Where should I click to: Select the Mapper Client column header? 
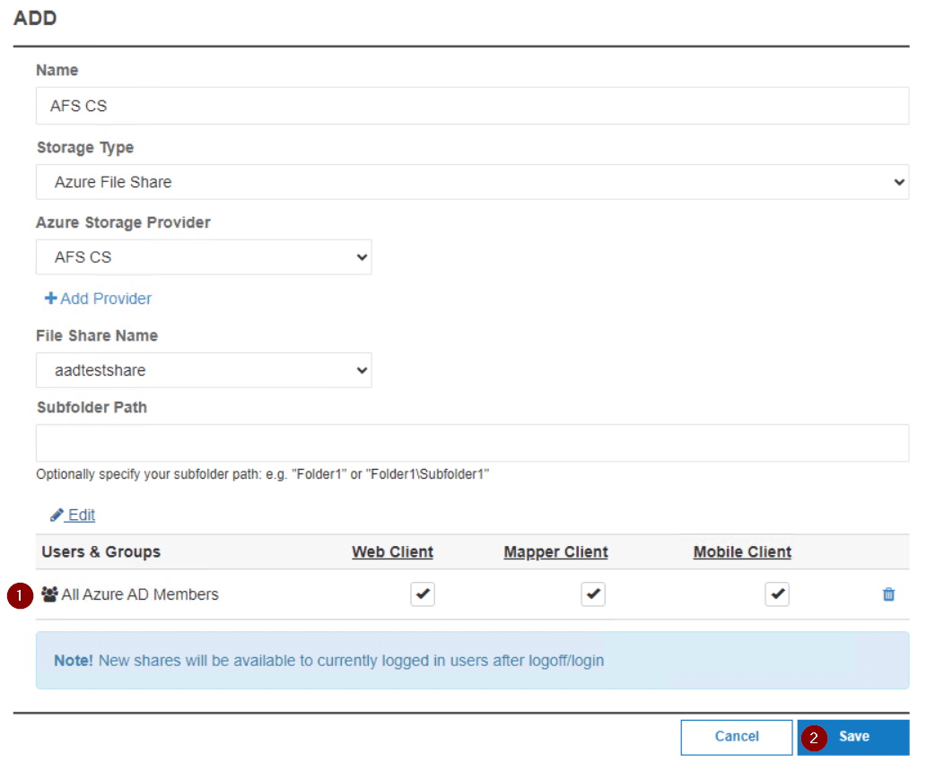(555, 552)
